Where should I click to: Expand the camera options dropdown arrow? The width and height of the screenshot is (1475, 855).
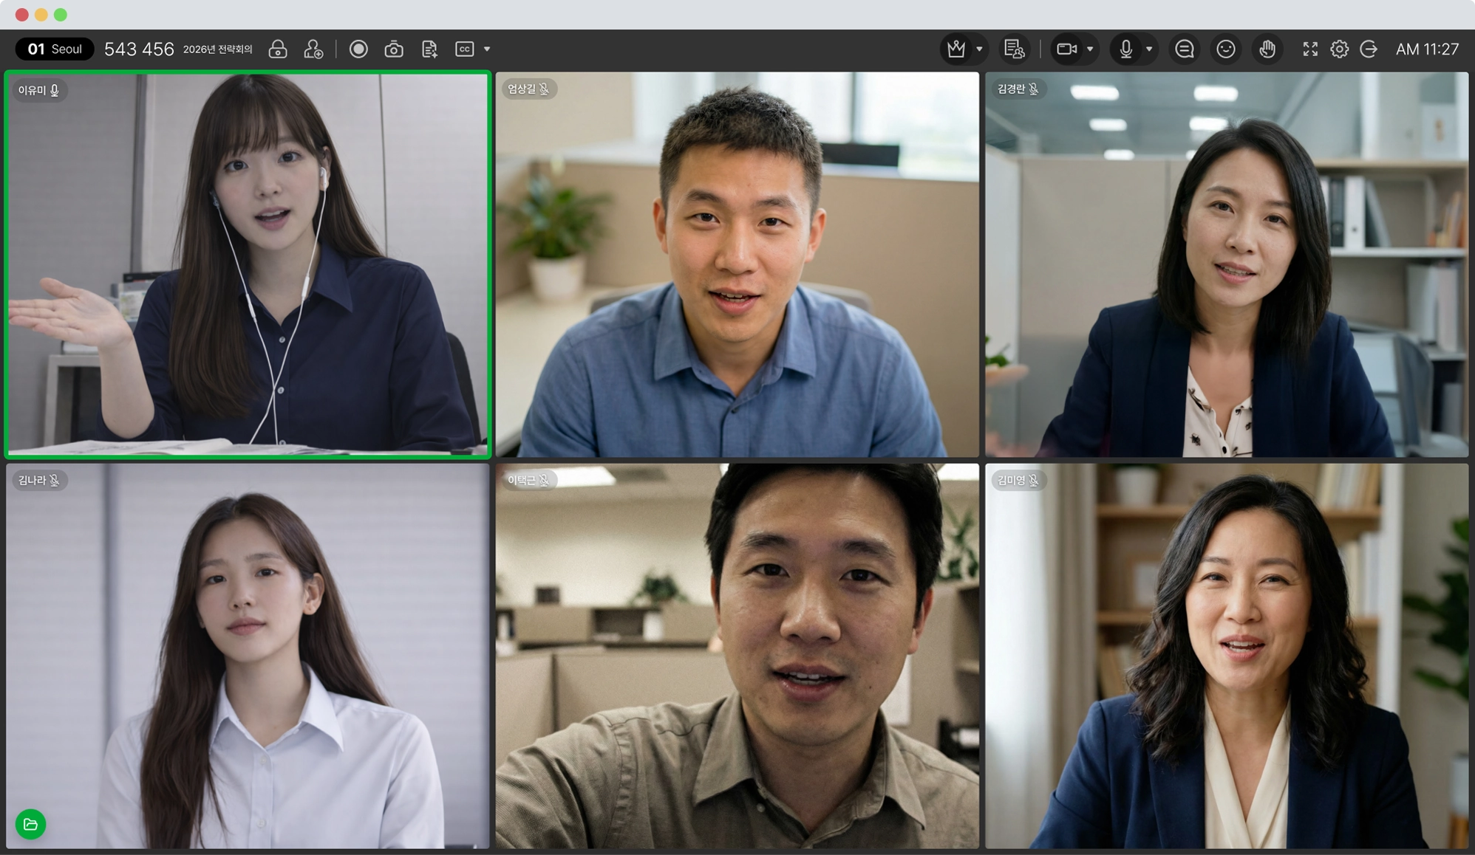tap(1090, 49)
